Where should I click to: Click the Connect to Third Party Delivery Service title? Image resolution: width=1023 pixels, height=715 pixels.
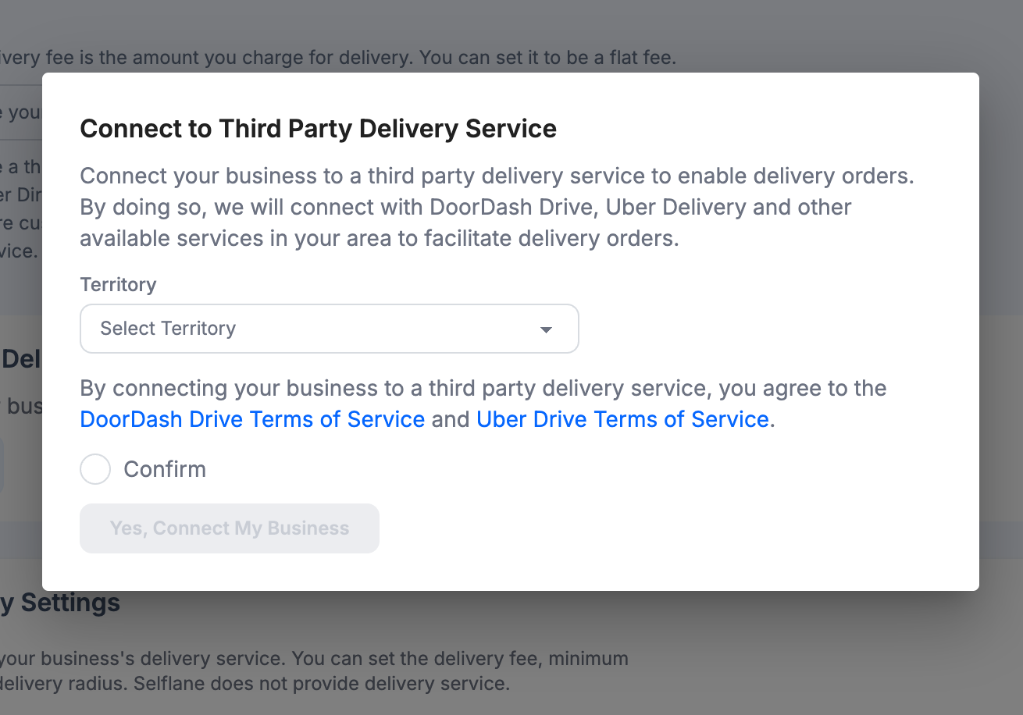pos(318,128)
